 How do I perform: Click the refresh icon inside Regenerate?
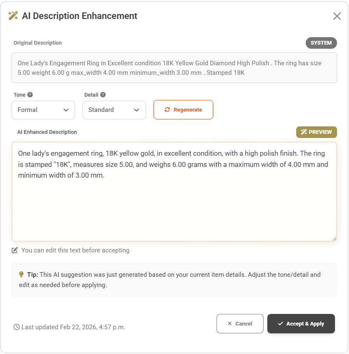pyautogui.click(x=167, y=109)
